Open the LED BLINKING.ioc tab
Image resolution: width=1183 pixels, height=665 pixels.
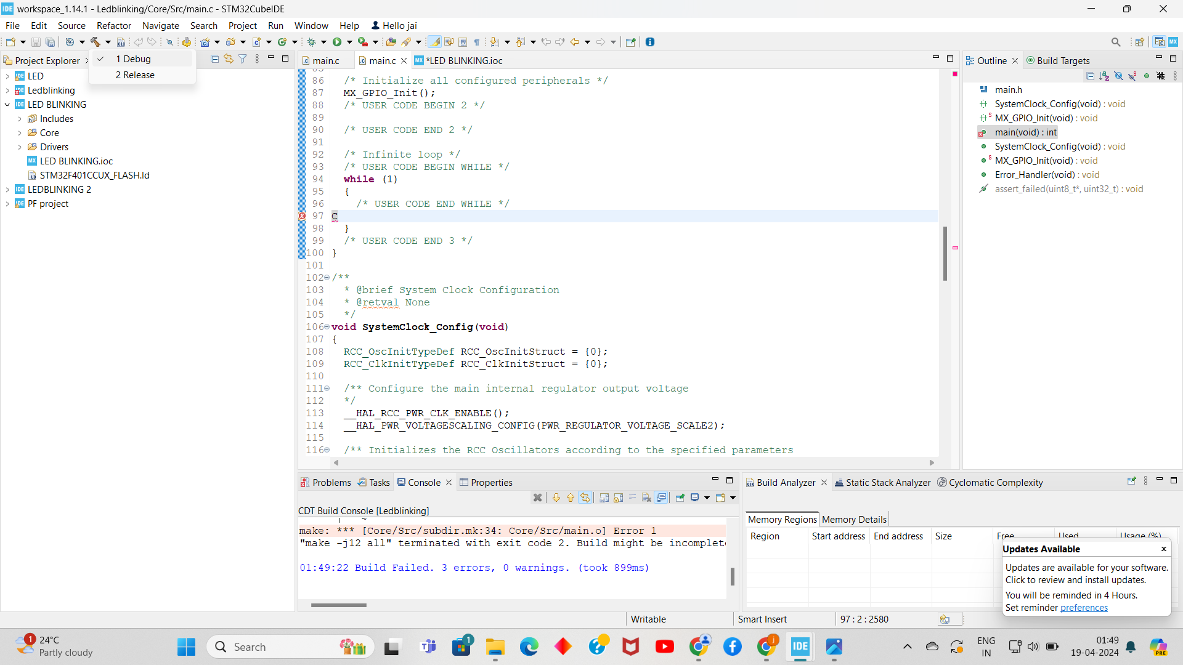coord(461,60)
